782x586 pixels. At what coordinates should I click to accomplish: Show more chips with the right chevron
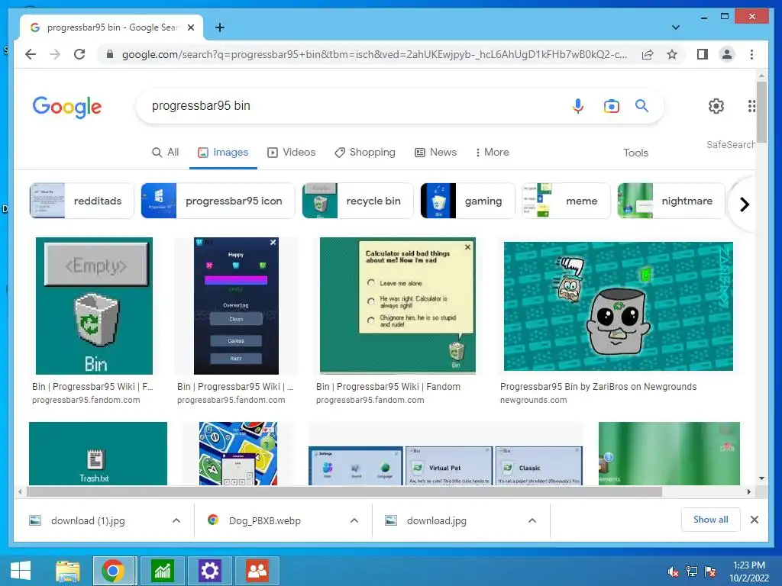pos(744,204)
